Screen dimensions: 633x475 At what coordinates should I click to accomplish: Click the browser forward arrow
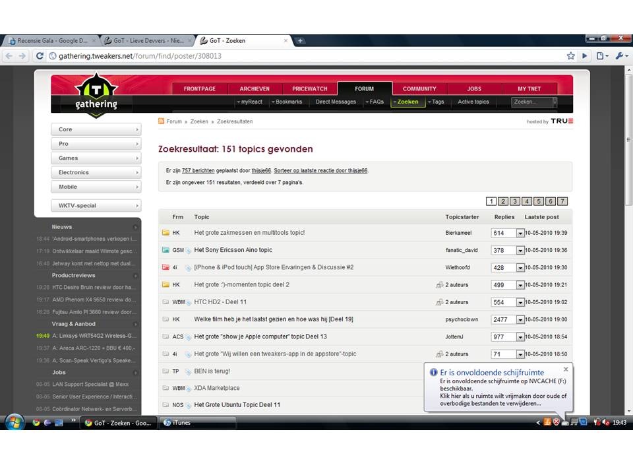(22, 55)
